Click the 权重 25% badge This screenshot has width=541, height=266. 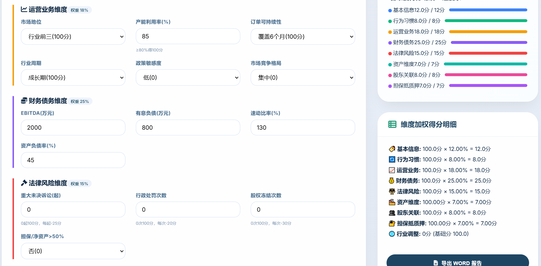tap(80, 101)
